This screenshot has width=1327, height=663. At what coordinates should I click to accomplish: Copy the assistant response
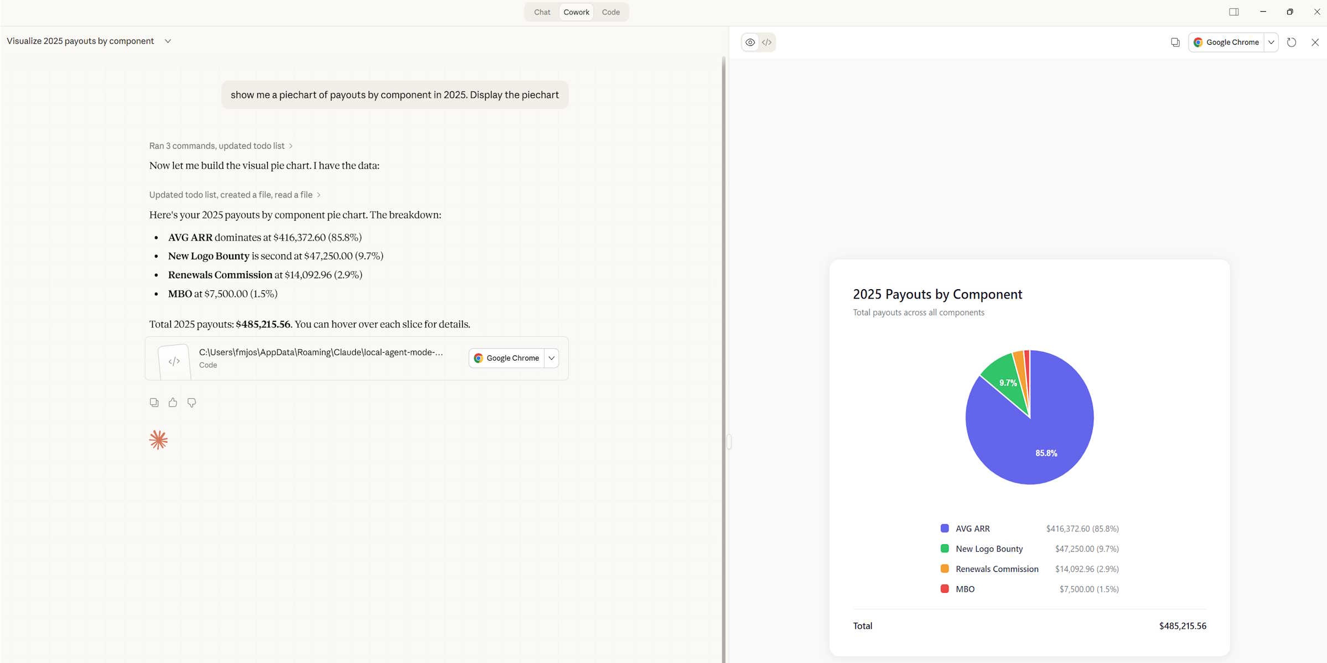tap(154, 403)
